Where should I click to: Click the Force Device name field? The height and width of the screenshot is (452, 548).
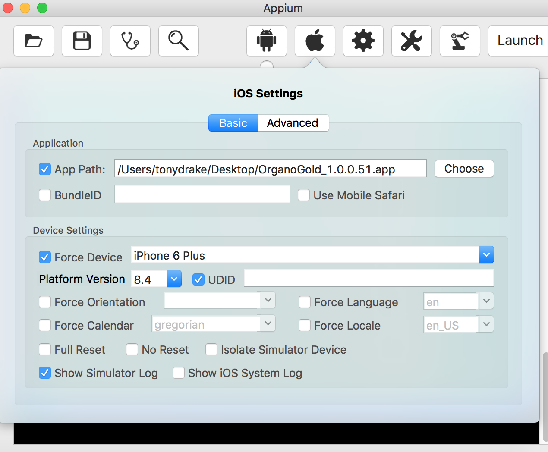pos(305,255)
